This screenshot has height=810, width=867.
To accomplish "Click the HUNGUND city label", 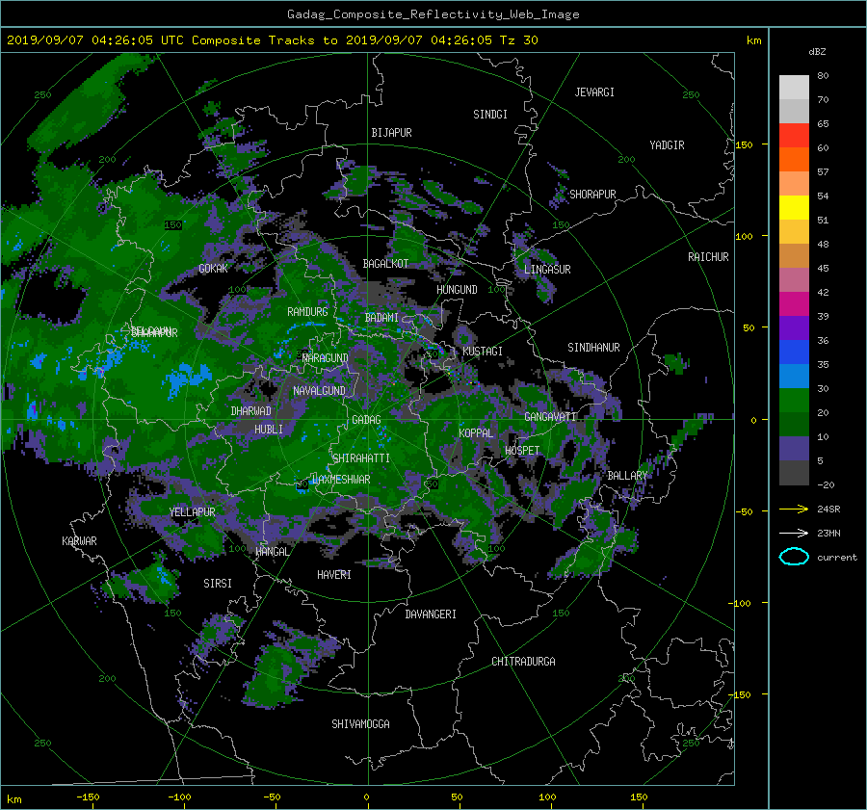I will (x=457, y=290).
